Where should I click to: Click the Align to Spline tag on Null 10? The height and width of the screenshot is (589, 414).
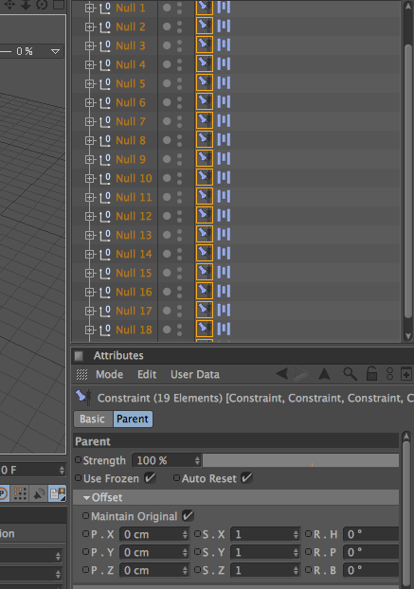point(224,177)
